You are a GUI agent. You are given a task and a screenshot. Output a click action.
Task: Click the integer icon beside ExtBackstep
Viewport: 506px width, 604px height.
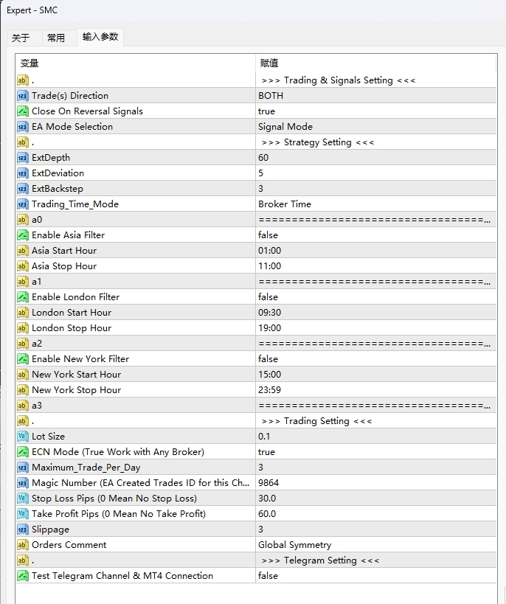click(23, 189)
